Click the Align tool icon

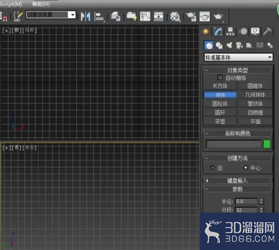click(x=99, y=17)
